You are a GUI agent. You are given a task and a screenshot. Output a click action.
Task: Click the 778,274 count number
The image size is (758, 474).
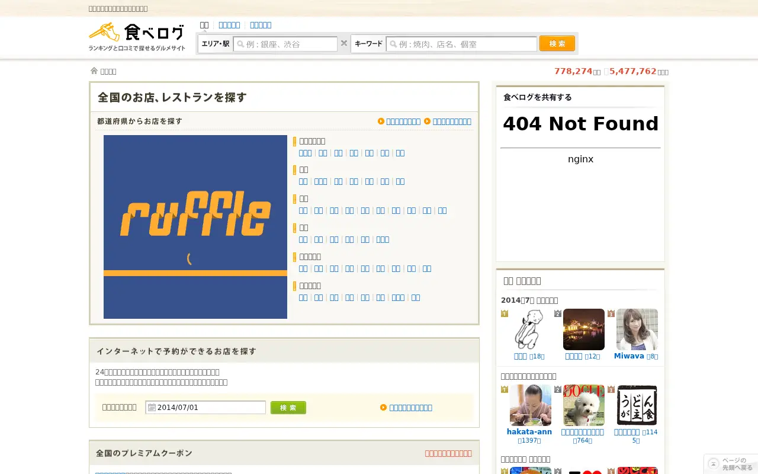(573, 71)
